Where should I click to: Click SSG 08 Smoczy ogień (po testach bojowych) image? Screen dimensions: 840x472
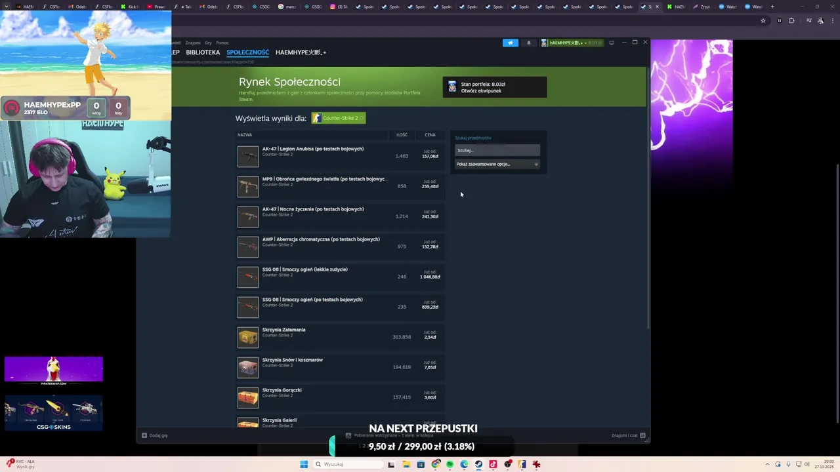[x=248, y=307]
